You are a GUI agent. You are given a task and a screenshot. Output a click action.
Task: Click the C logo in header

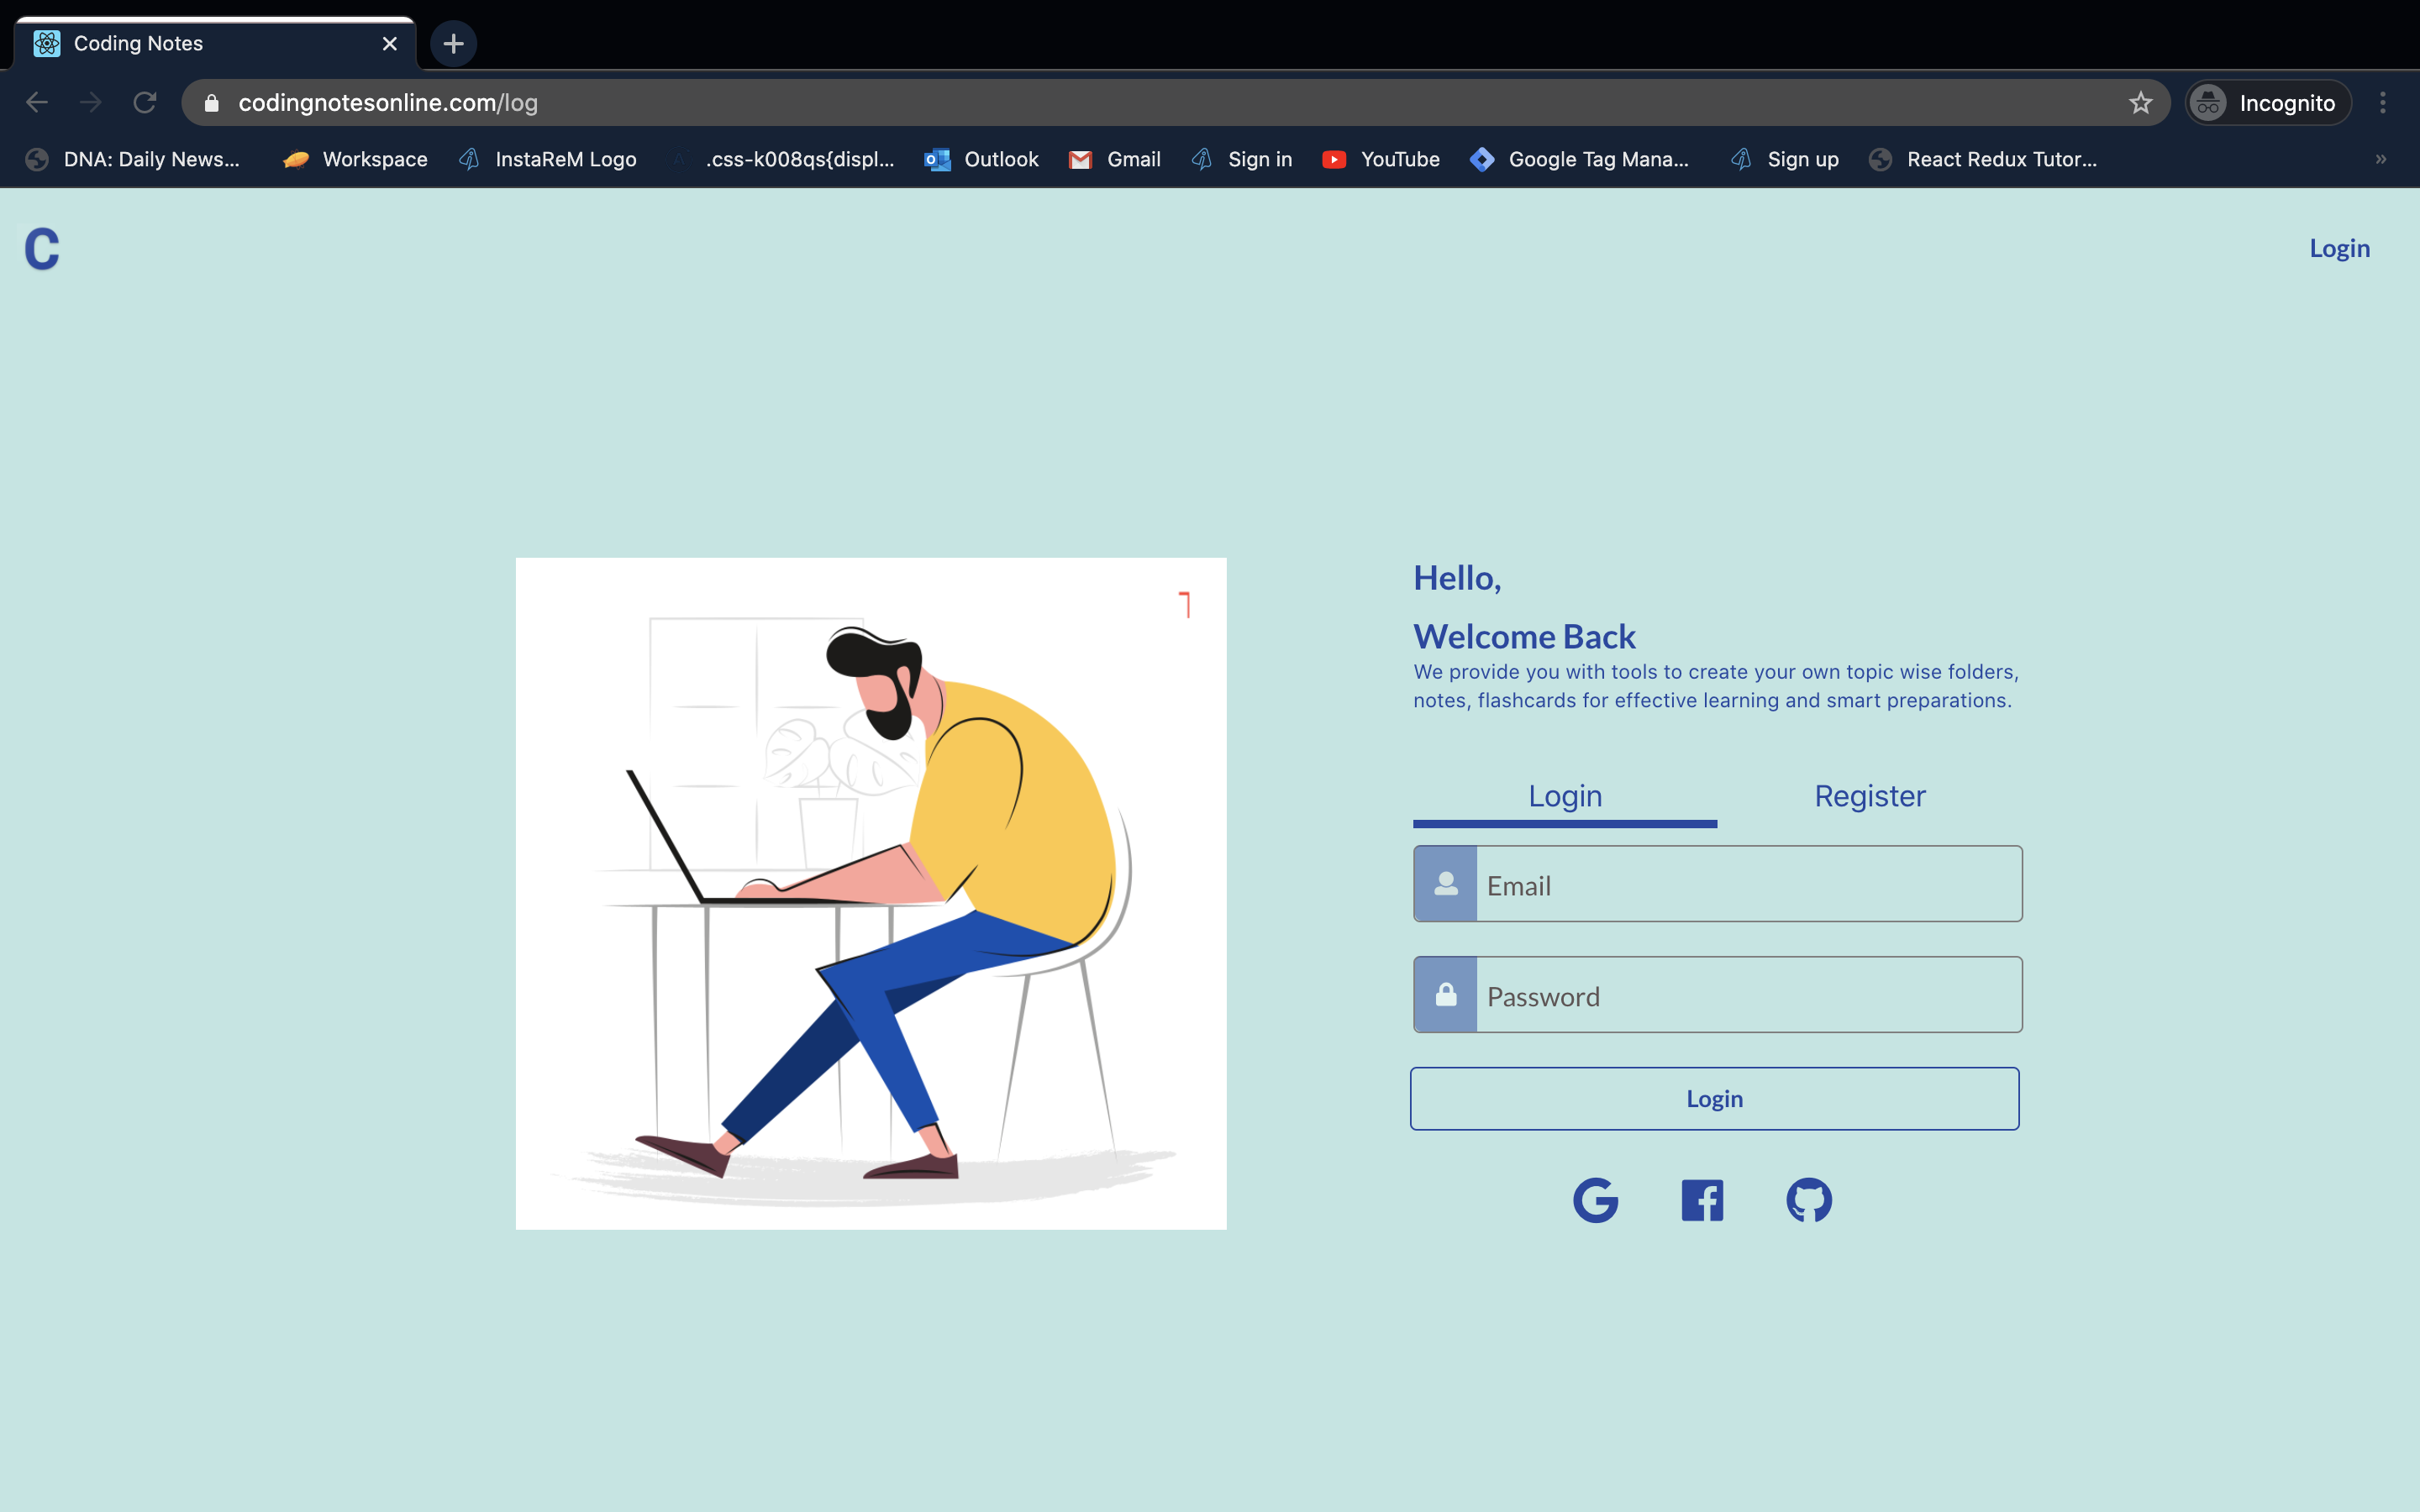click(x=42, y=249)
